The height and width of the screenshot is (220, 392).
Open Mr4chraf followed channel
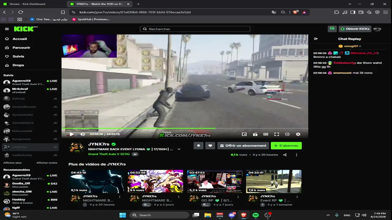coord(30,90)
